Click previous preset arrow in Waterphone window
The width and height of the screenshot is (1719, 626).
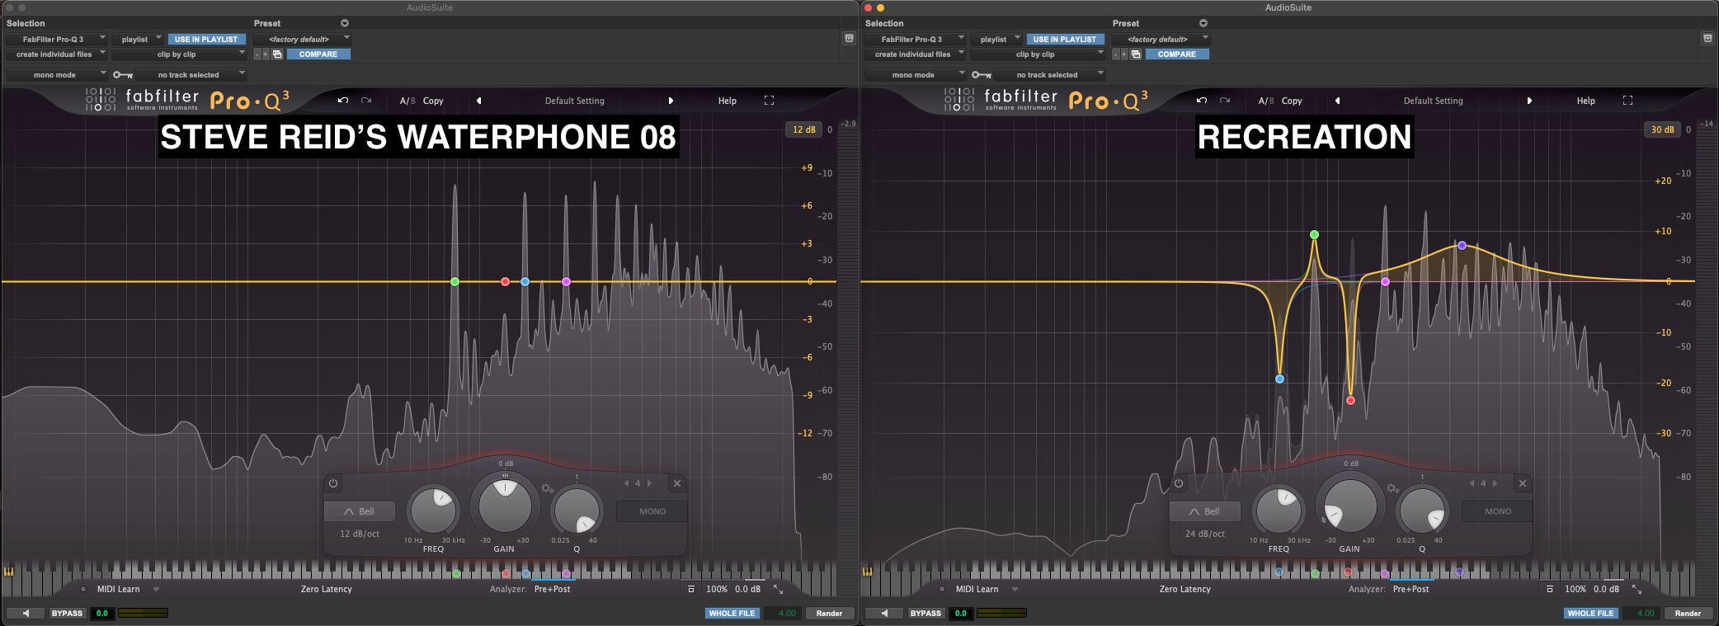point(479,101)
